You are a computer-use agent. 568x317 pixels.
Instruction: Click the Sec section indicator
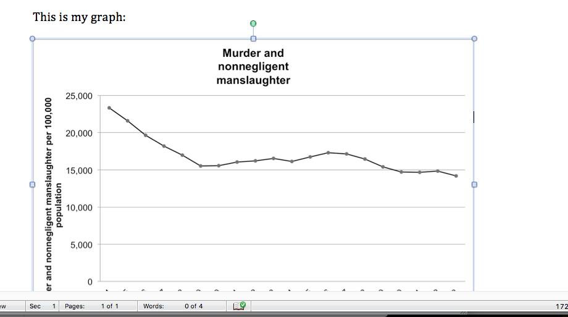(43, 306)
